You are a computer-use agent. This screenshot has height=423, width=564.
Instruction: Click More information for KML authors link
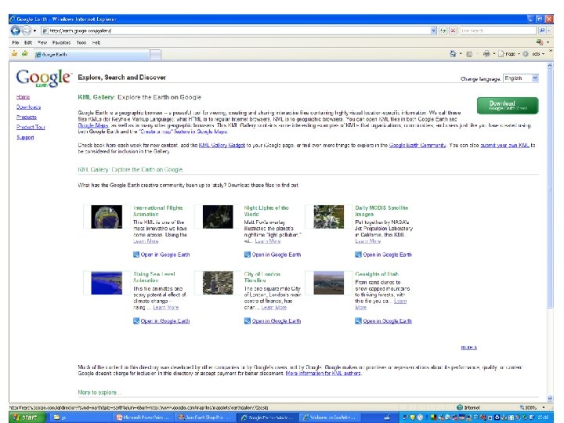point(323,374)
